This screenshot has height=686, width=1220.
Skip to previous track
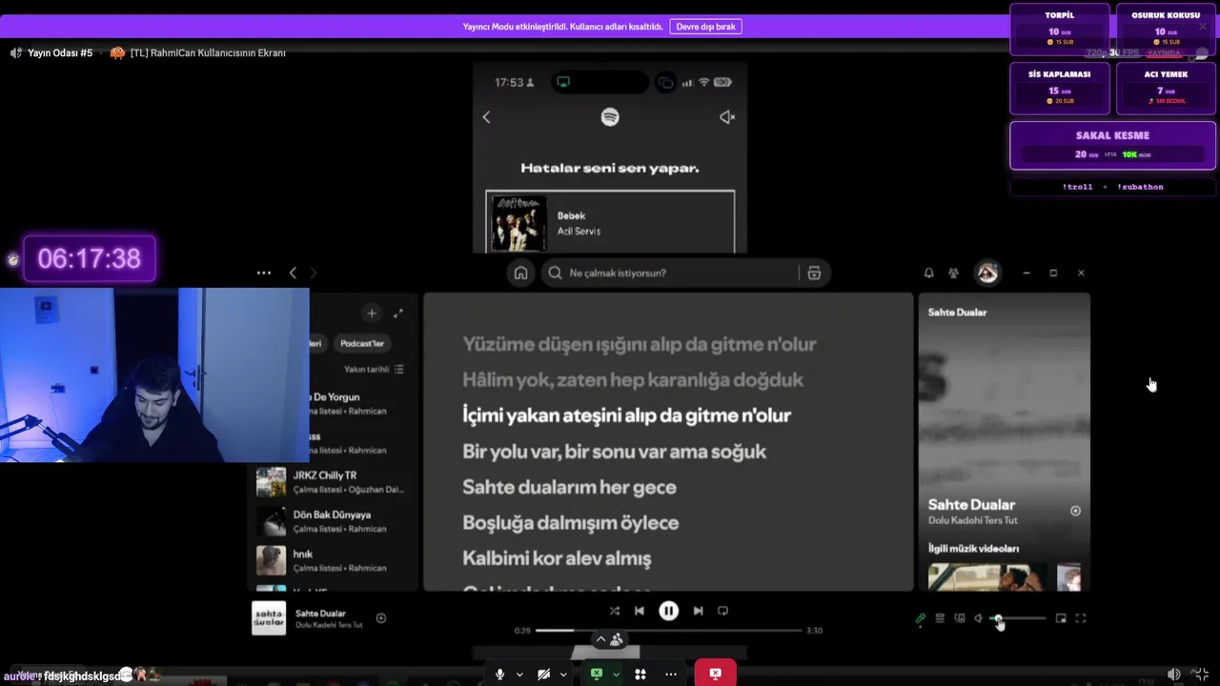tap(640, 611)
